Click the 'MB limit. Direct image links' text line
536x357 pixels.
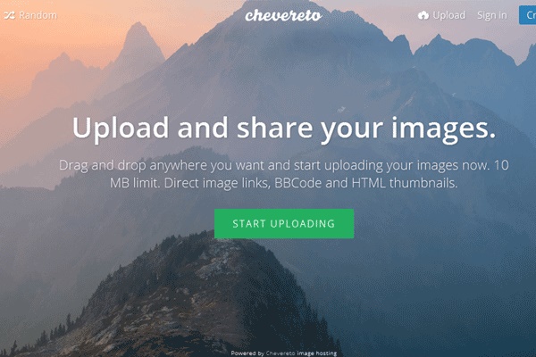284,183
